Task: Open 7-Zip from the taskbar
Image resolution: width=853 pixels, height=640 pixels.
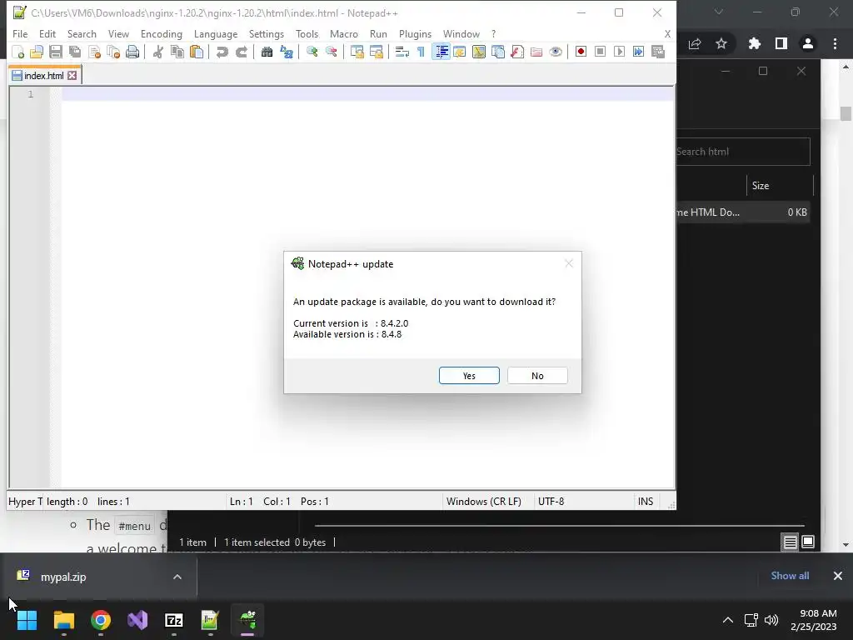Action: coord(173,620)
